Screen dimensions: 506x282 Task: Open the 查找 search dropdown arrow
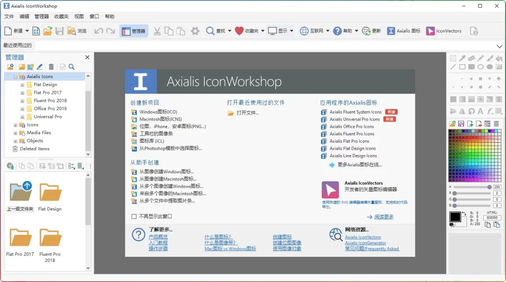(229, 31)
